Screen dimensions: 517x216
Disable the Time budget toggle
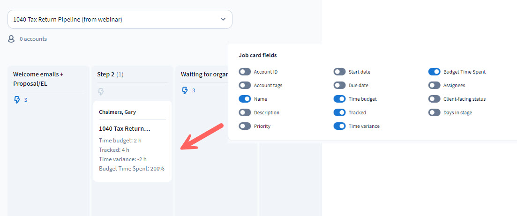339,99
